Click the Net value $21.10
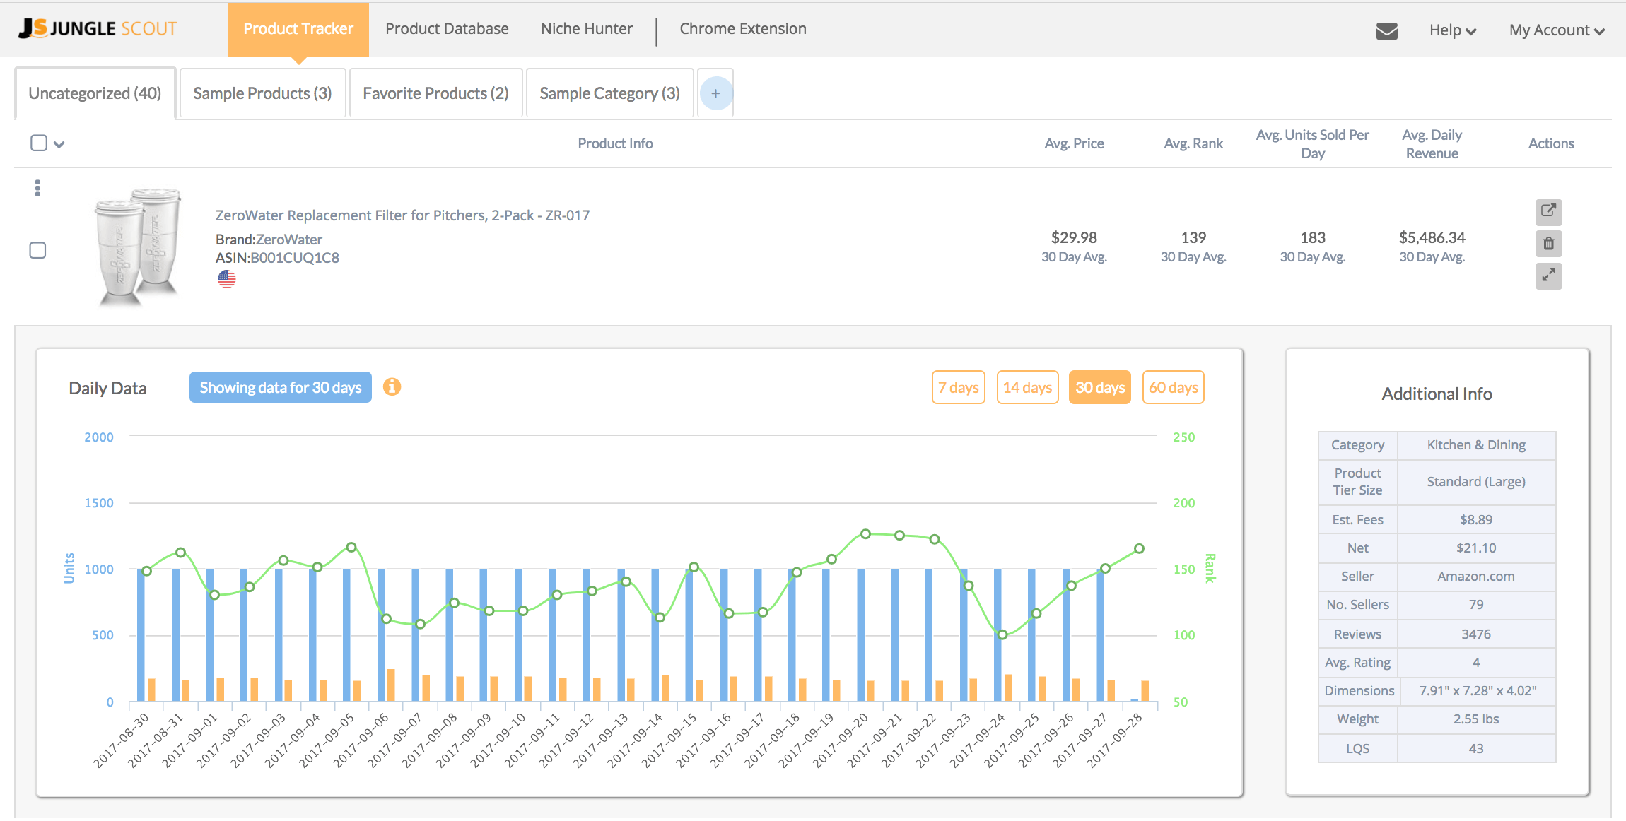The height and width of the screenshot is (821, 1626). coord(1476,548)
